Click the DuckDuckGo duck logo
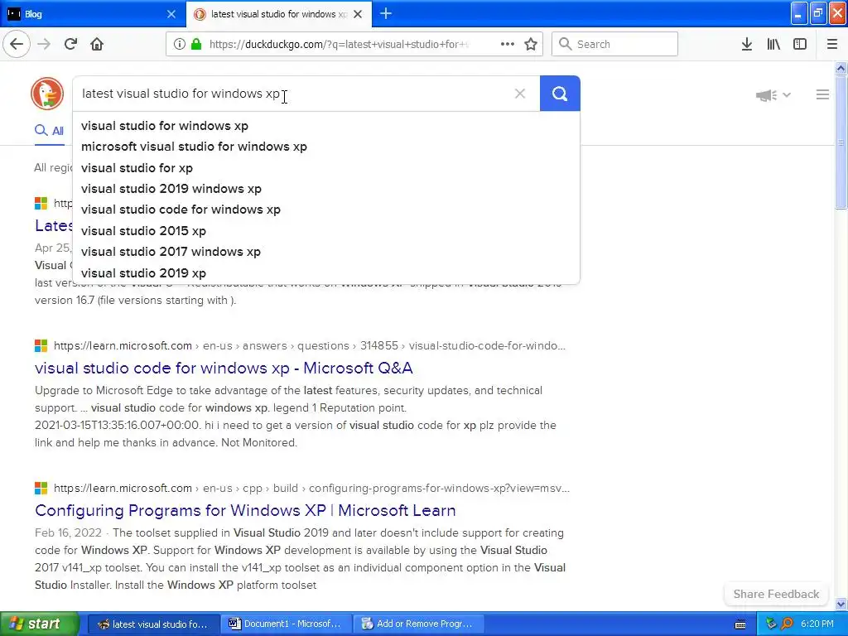Screen dimensions: 848x636 pos(47,94)
